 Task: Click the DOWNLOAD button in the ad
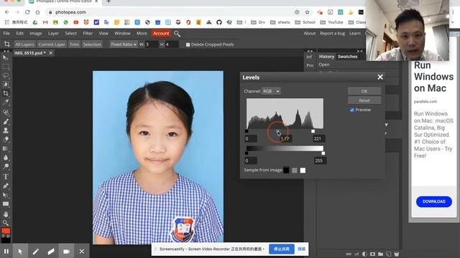[434, 201]
